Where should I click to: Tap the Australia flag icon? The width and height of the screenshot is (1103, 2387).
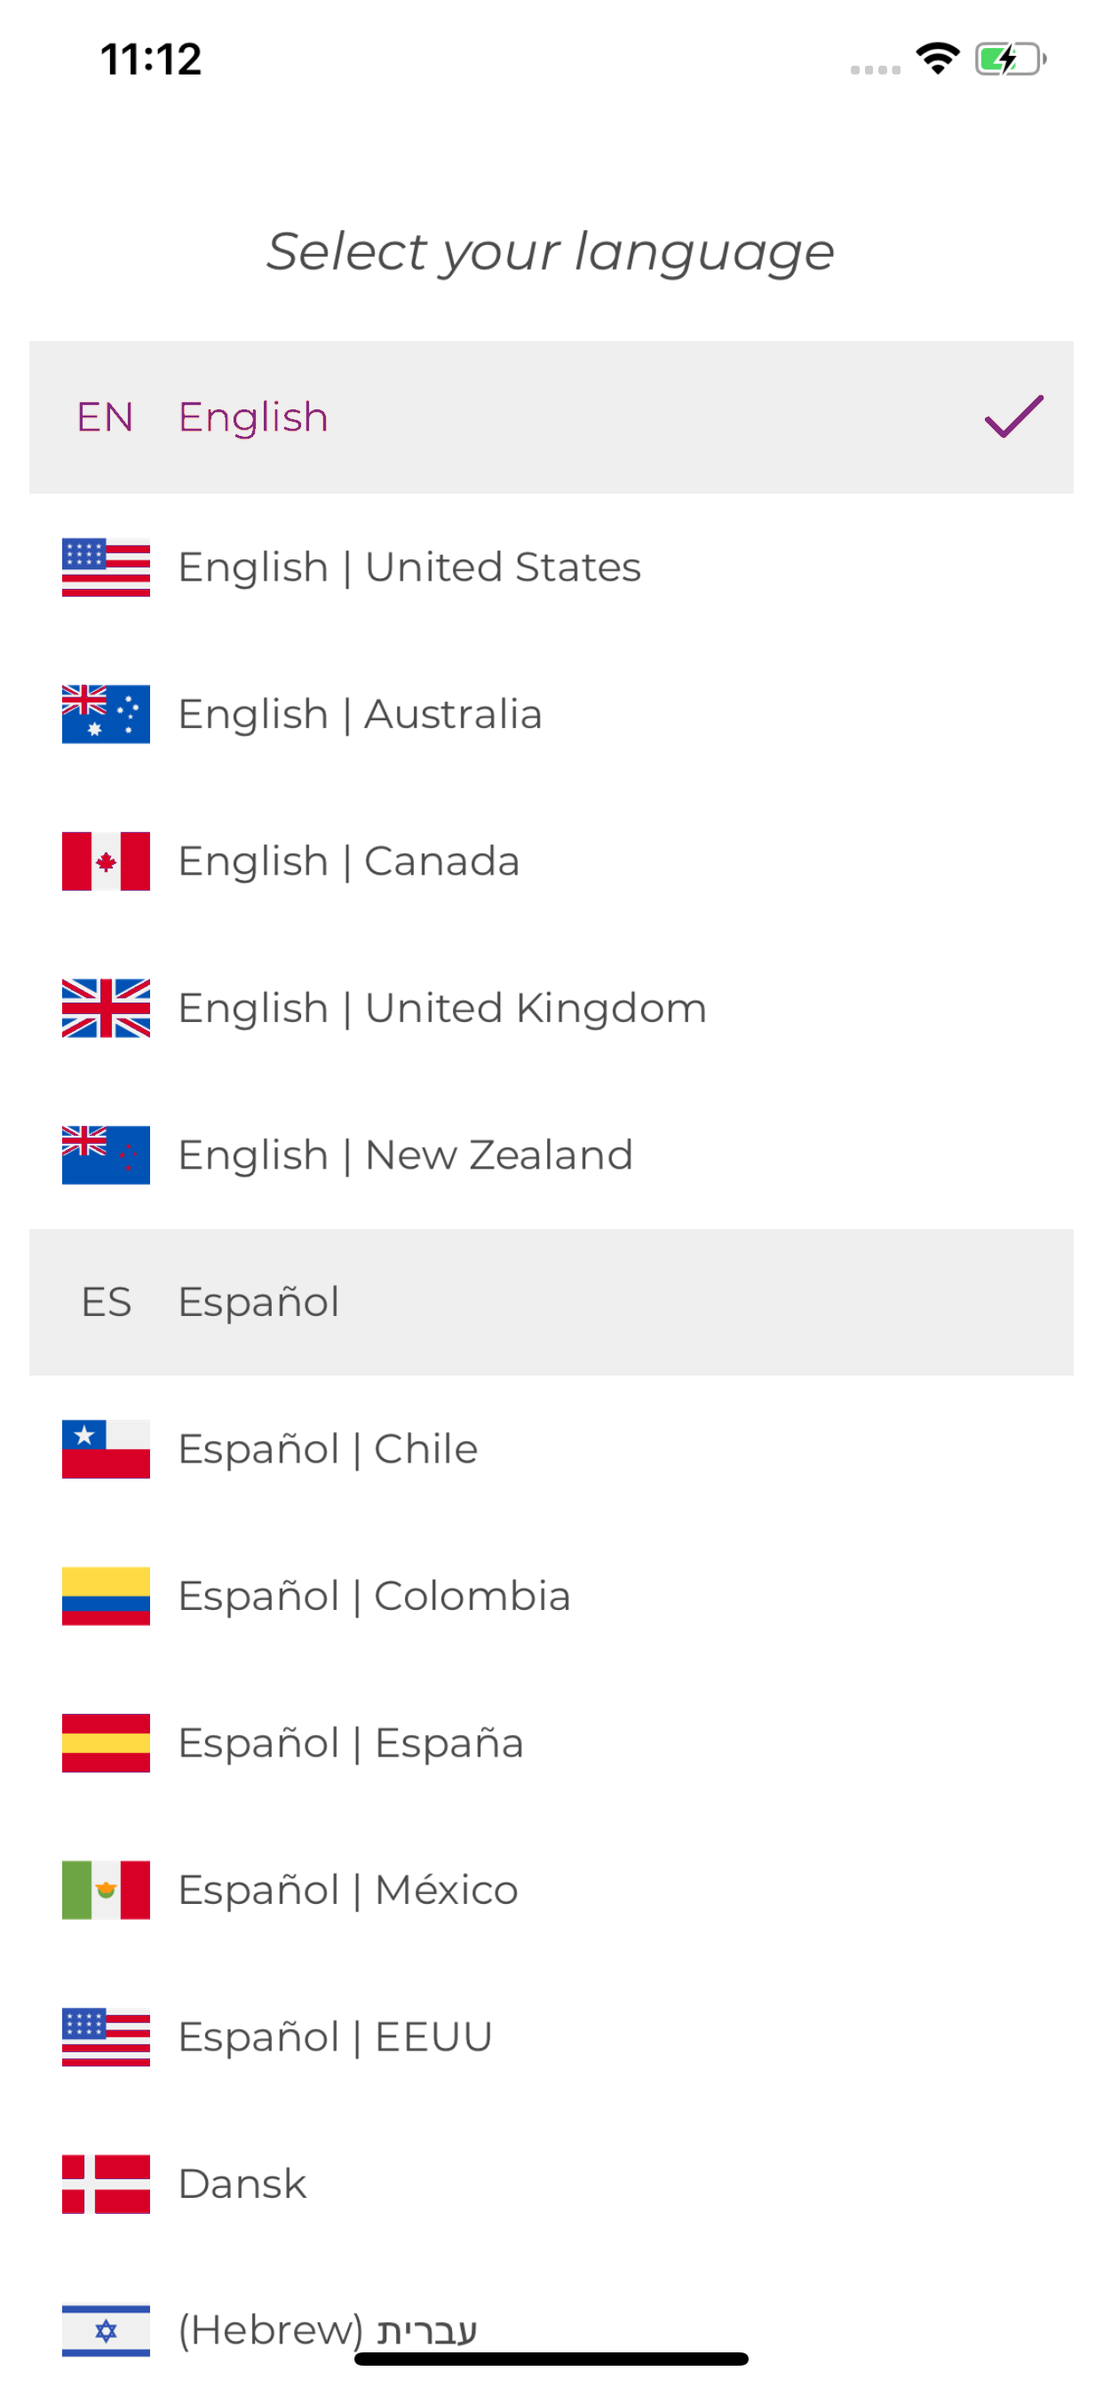point(106,713)
